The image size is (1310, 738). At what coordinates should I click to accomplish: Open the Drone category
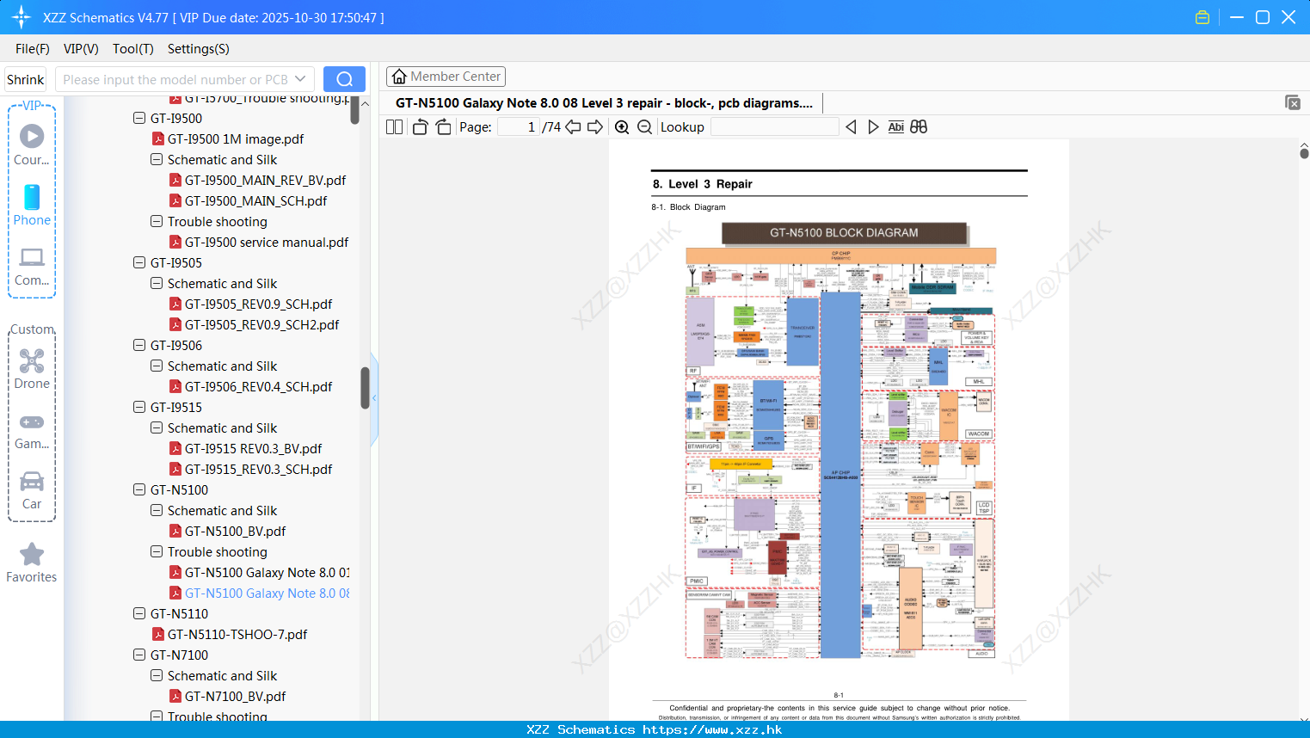32,369
